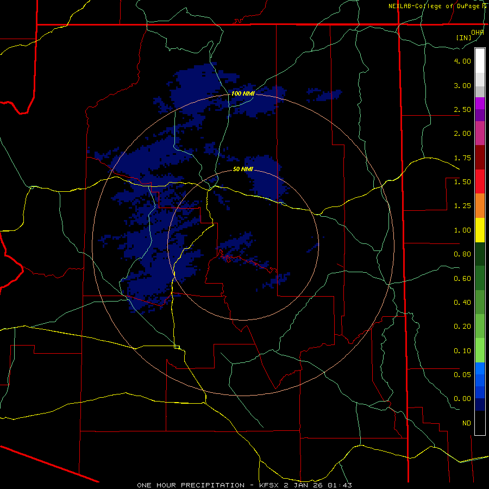The image size is (489, 489).
Task: Click the ONE HOUR PRECIPITATION caption
Action: pos(191,485)
